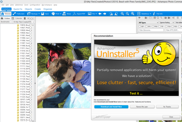Viewport: 182px width, 122px height.
Task: Rotate the image right
Action: (x=116, y=14)
